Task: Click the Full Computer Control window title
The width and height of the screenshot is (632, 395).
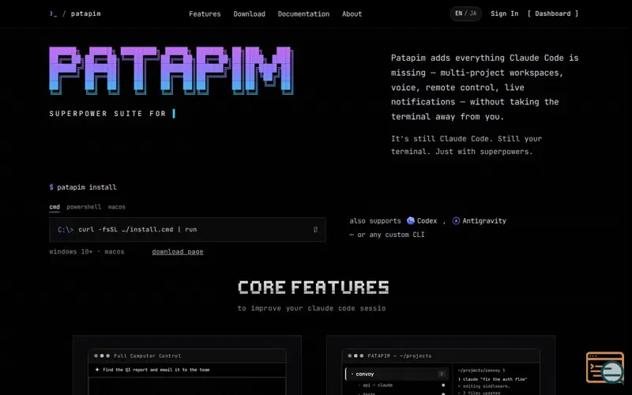Action: tap(147, 356)
